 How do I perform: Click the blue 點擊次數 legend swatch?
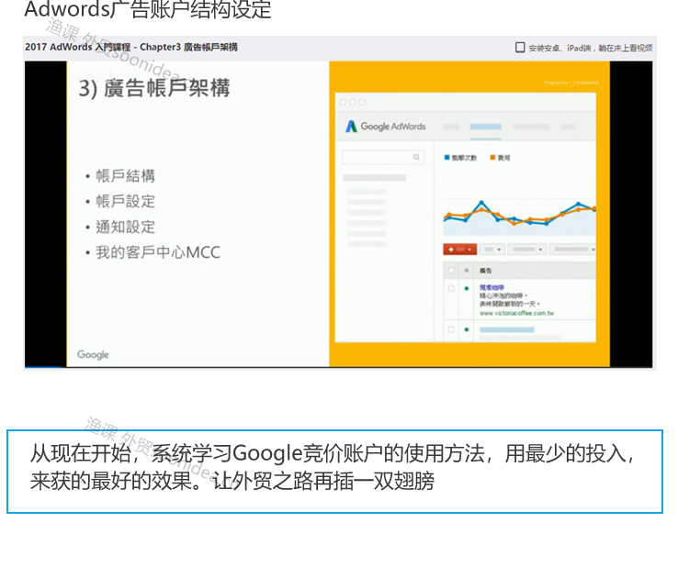(446, 157)
